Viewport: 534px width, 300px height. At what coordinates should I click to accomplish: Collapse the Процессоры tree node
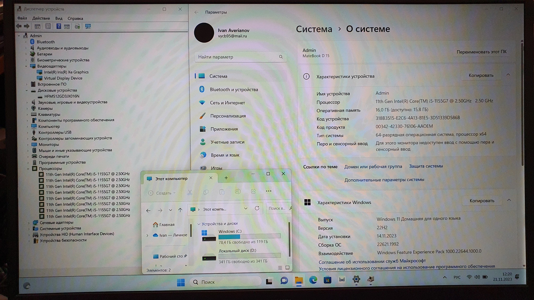click(28, 168)
